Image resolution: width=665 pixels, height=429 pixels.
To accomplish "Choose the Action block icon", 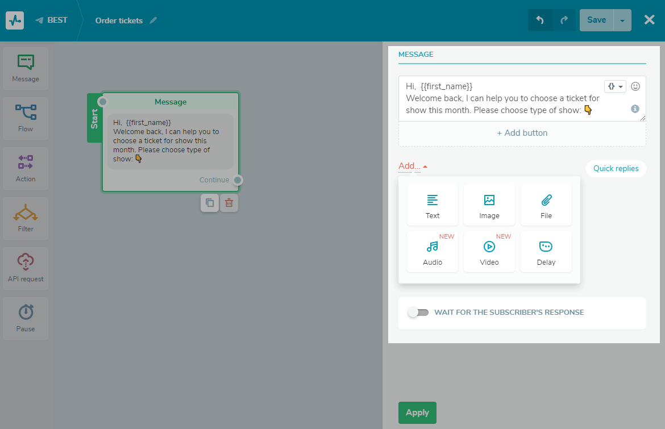I will coord(26,168).
